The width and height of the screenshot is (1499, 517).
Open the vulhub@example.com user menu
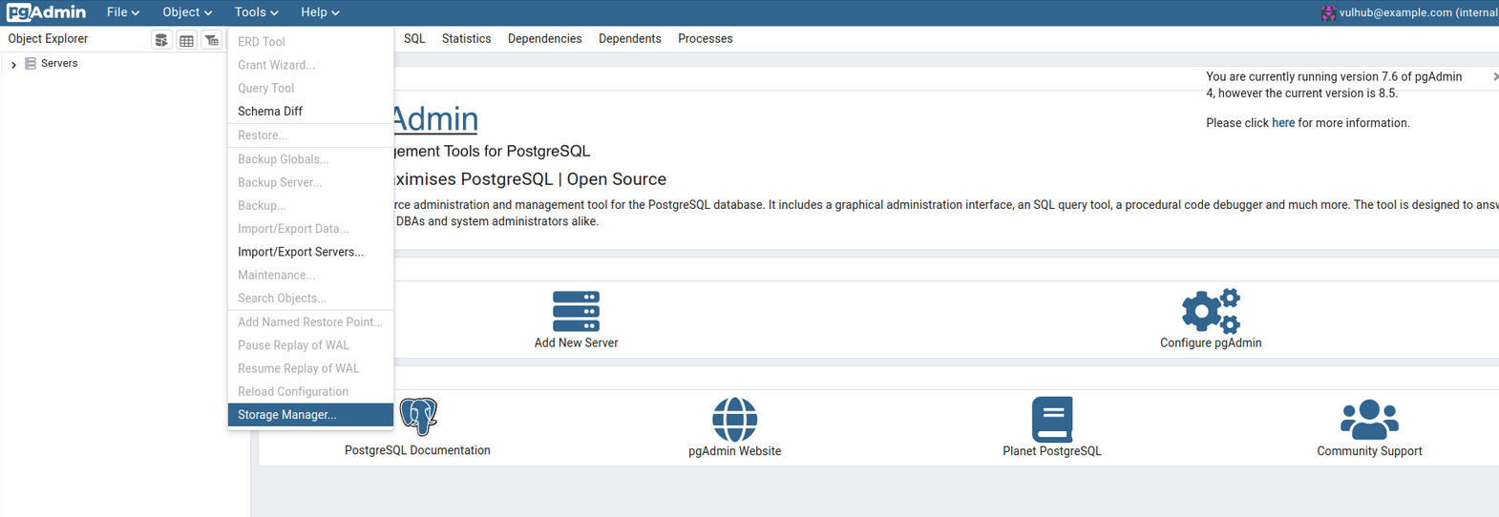point(1411,12)
